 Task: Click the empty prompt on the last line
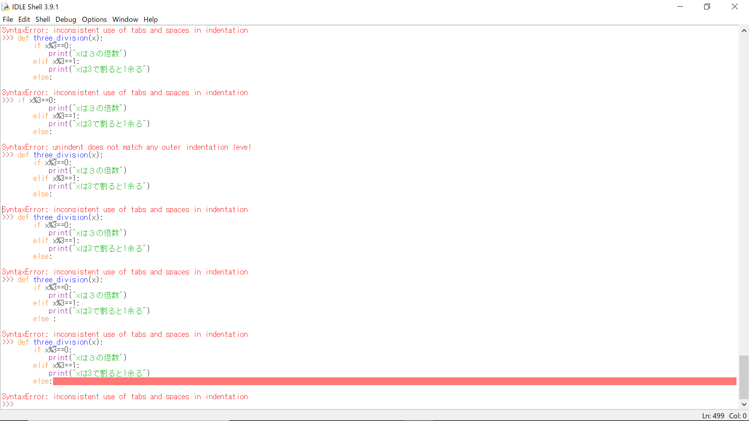coord(8,404)
